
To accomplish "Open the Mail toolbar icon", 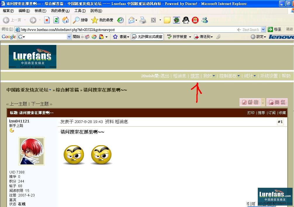I will click(x=132, y=20).
